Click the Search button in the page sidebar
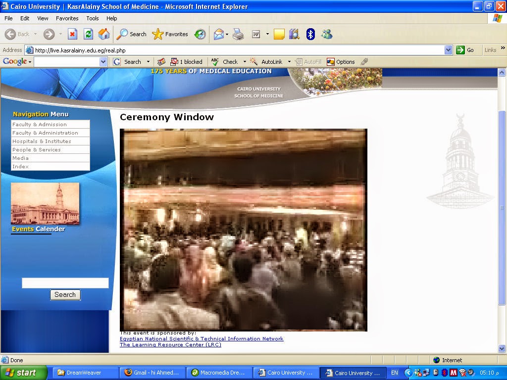The image size is (507, 380). 65,295
